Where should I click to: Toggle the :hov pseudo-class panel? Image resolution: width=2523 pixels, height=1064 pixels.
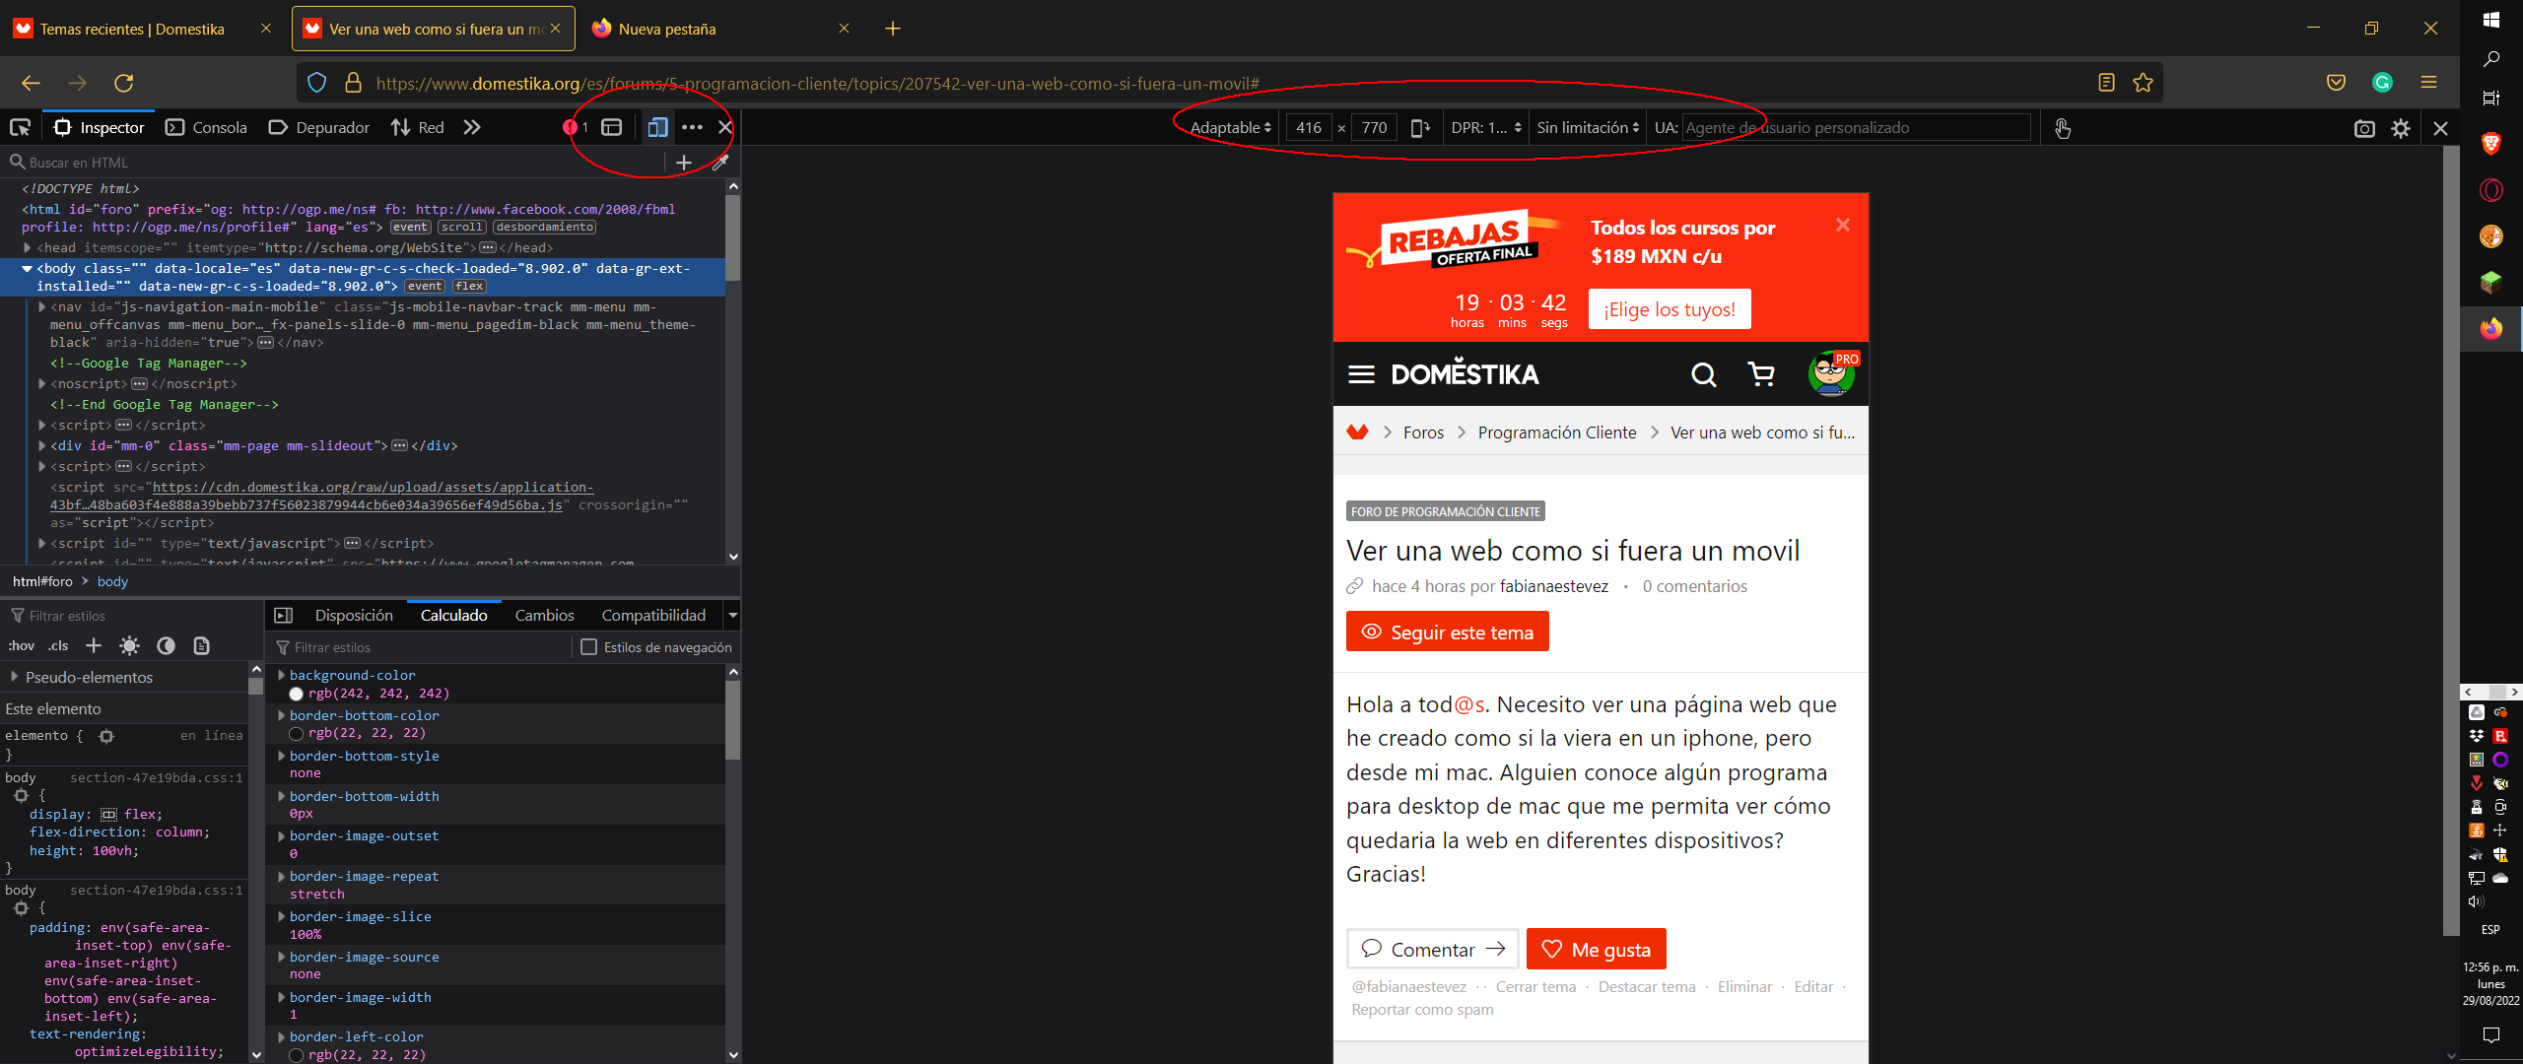coord(21,646)
